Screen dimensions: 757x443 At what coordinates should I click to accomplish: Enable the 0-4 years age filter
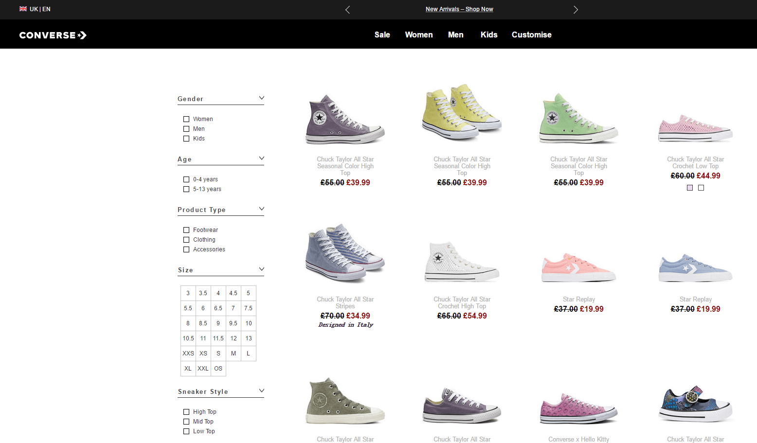(186, 179)
